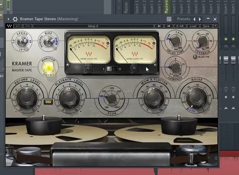Viewport: 239px width, 175px height.
Task: Open the plugin grid picker icon
Action: [x=169, y=19]
